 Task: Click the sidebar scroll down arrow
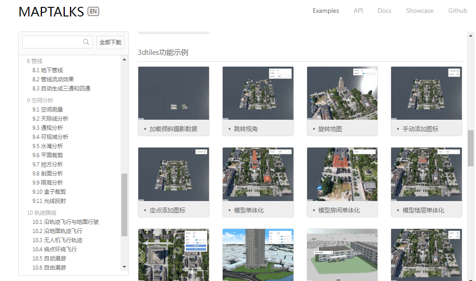click(124, 267)
